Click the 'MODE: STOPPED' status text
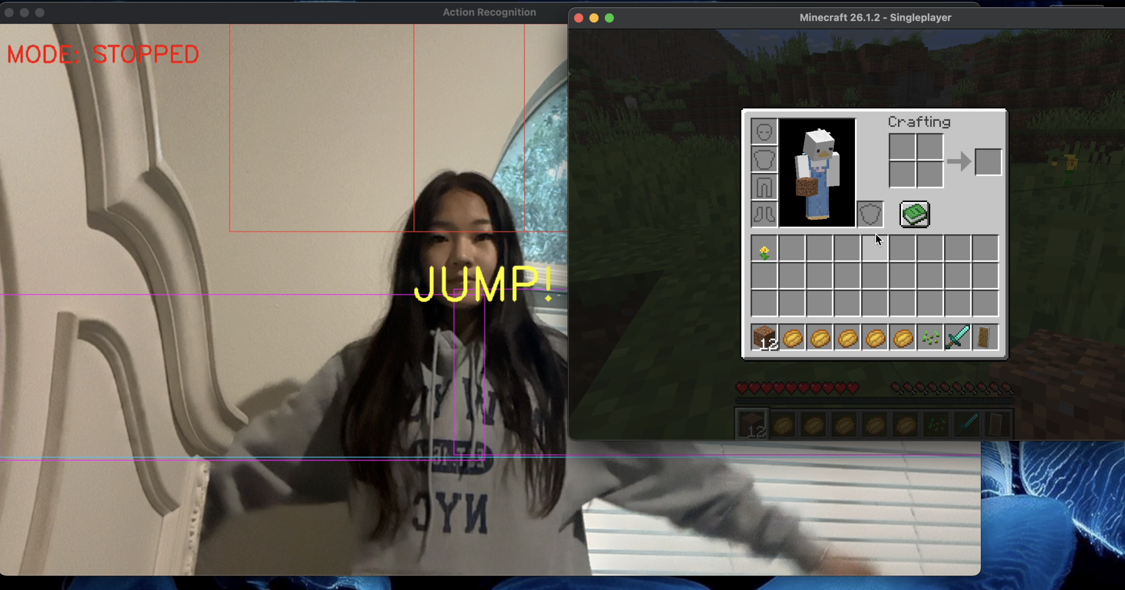This screenshot has height=590, width=1125. [103, 54]
